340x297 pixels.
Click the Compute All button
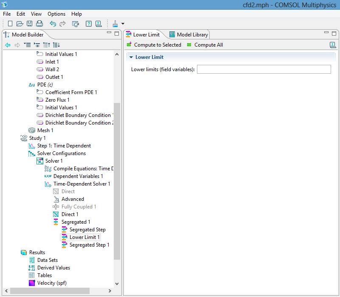click(205, 45)
